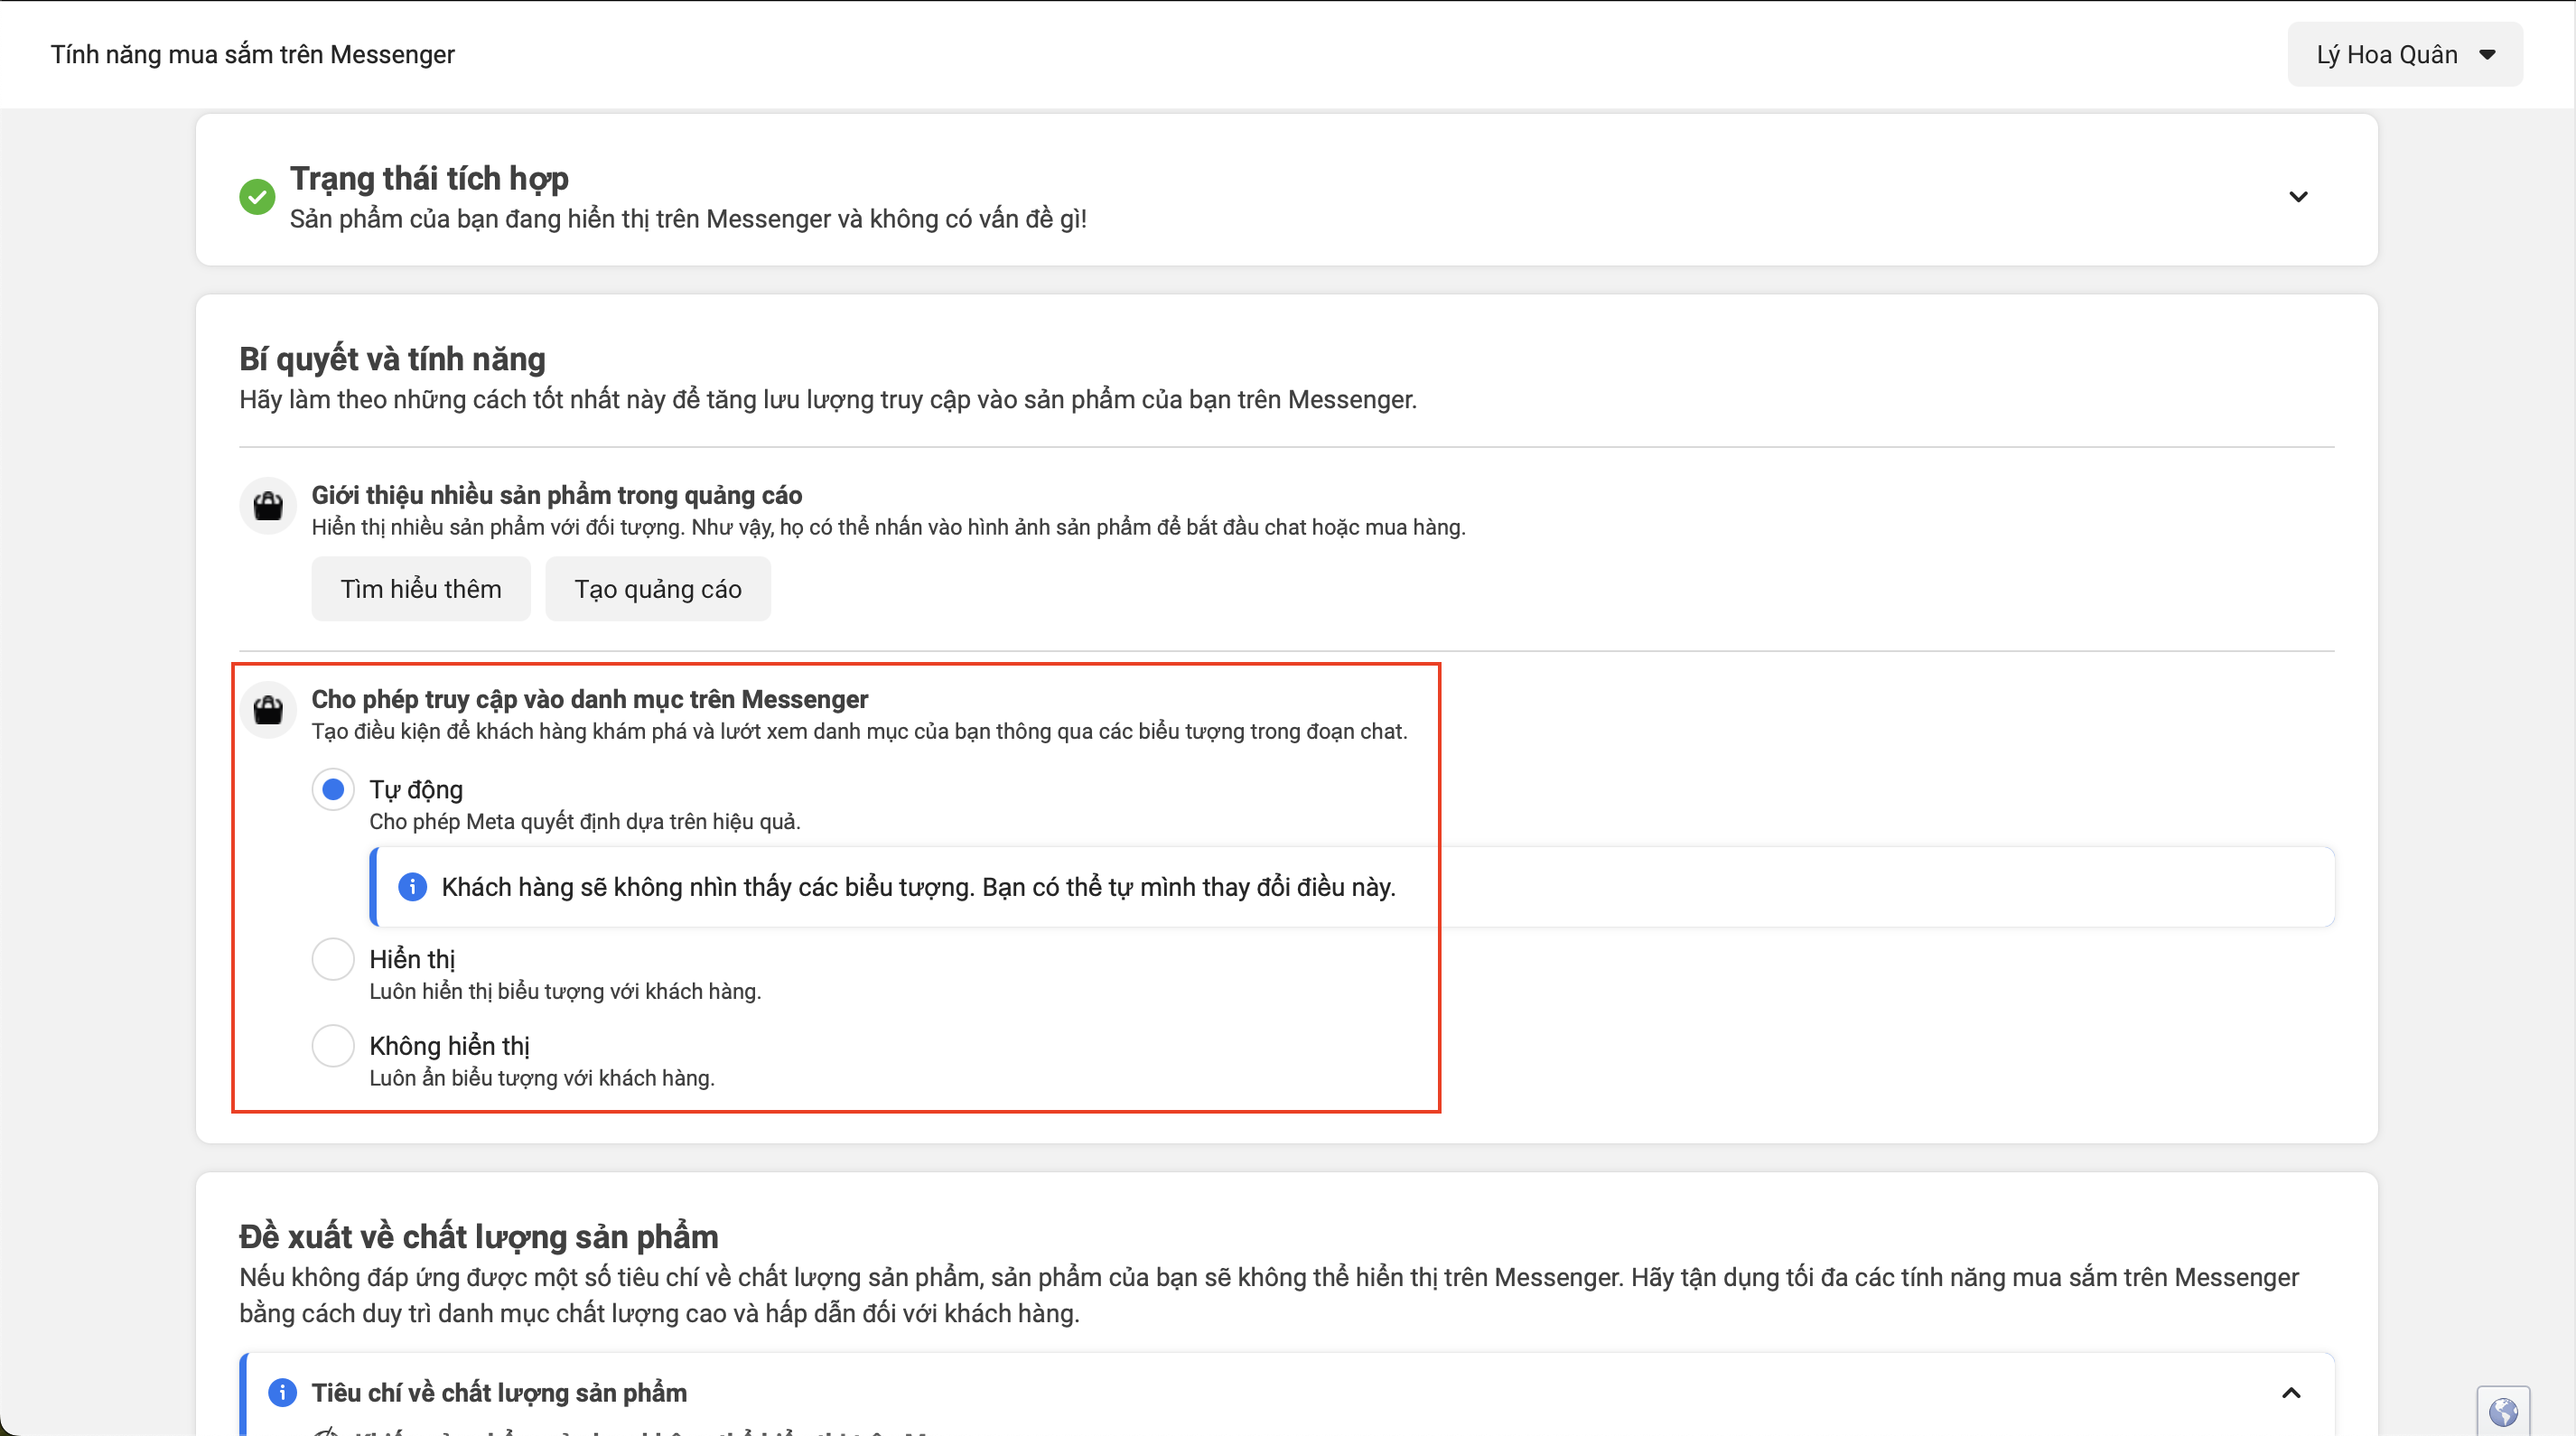The image size is (2576, 1436).
Task: Expand the Trạng thái tích hợp section chevron
Action: pyautogui.click(x=2298, y=197)
